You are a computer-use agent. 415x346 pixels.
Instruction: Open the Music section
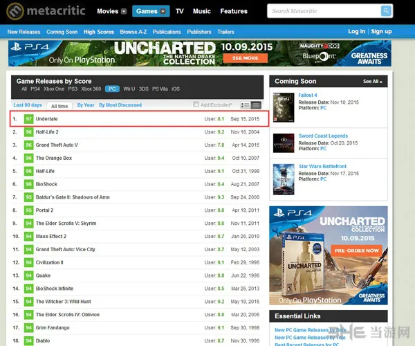point(202,11)
